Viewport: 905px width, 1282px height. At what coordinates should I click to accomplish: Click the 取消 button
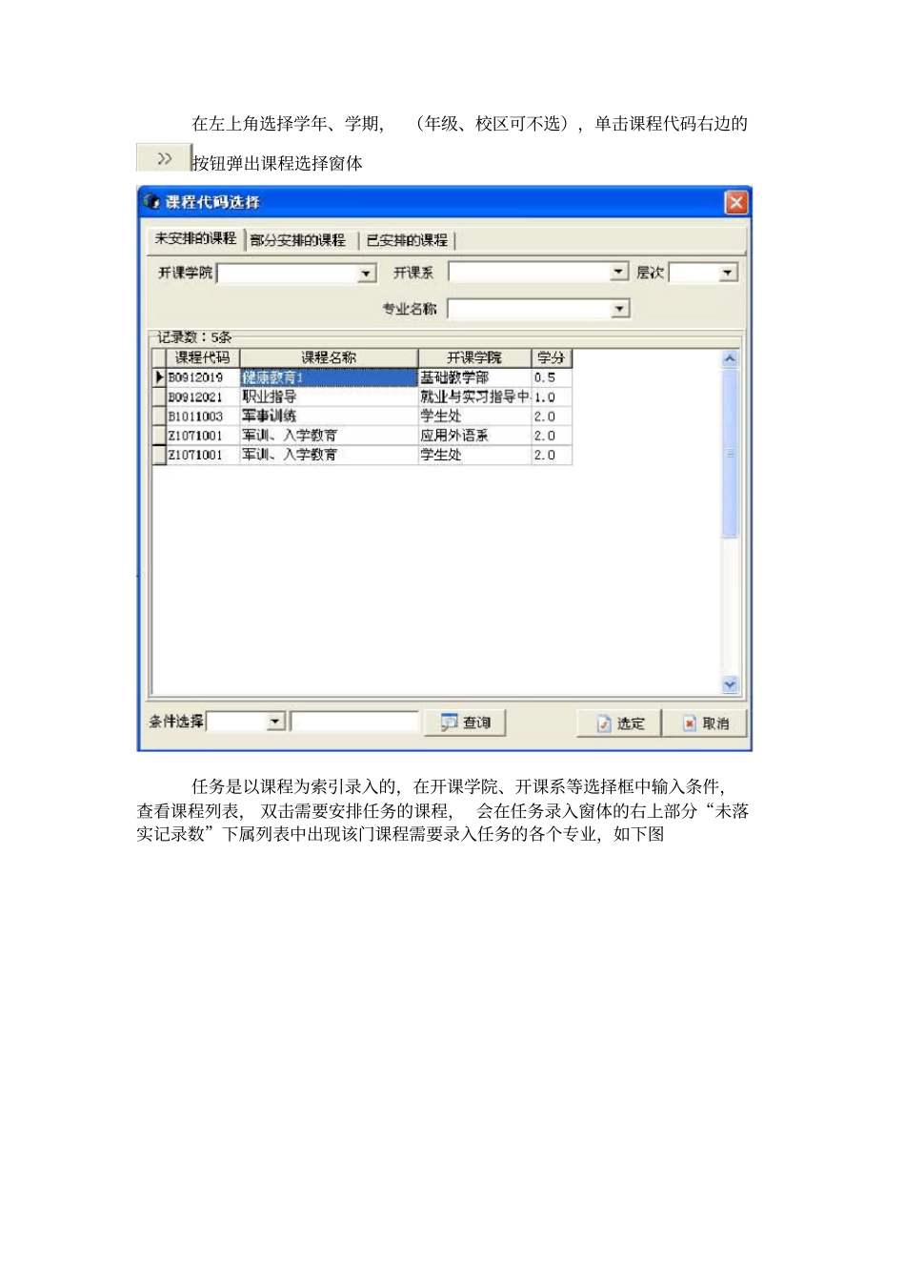coord(705,723)
